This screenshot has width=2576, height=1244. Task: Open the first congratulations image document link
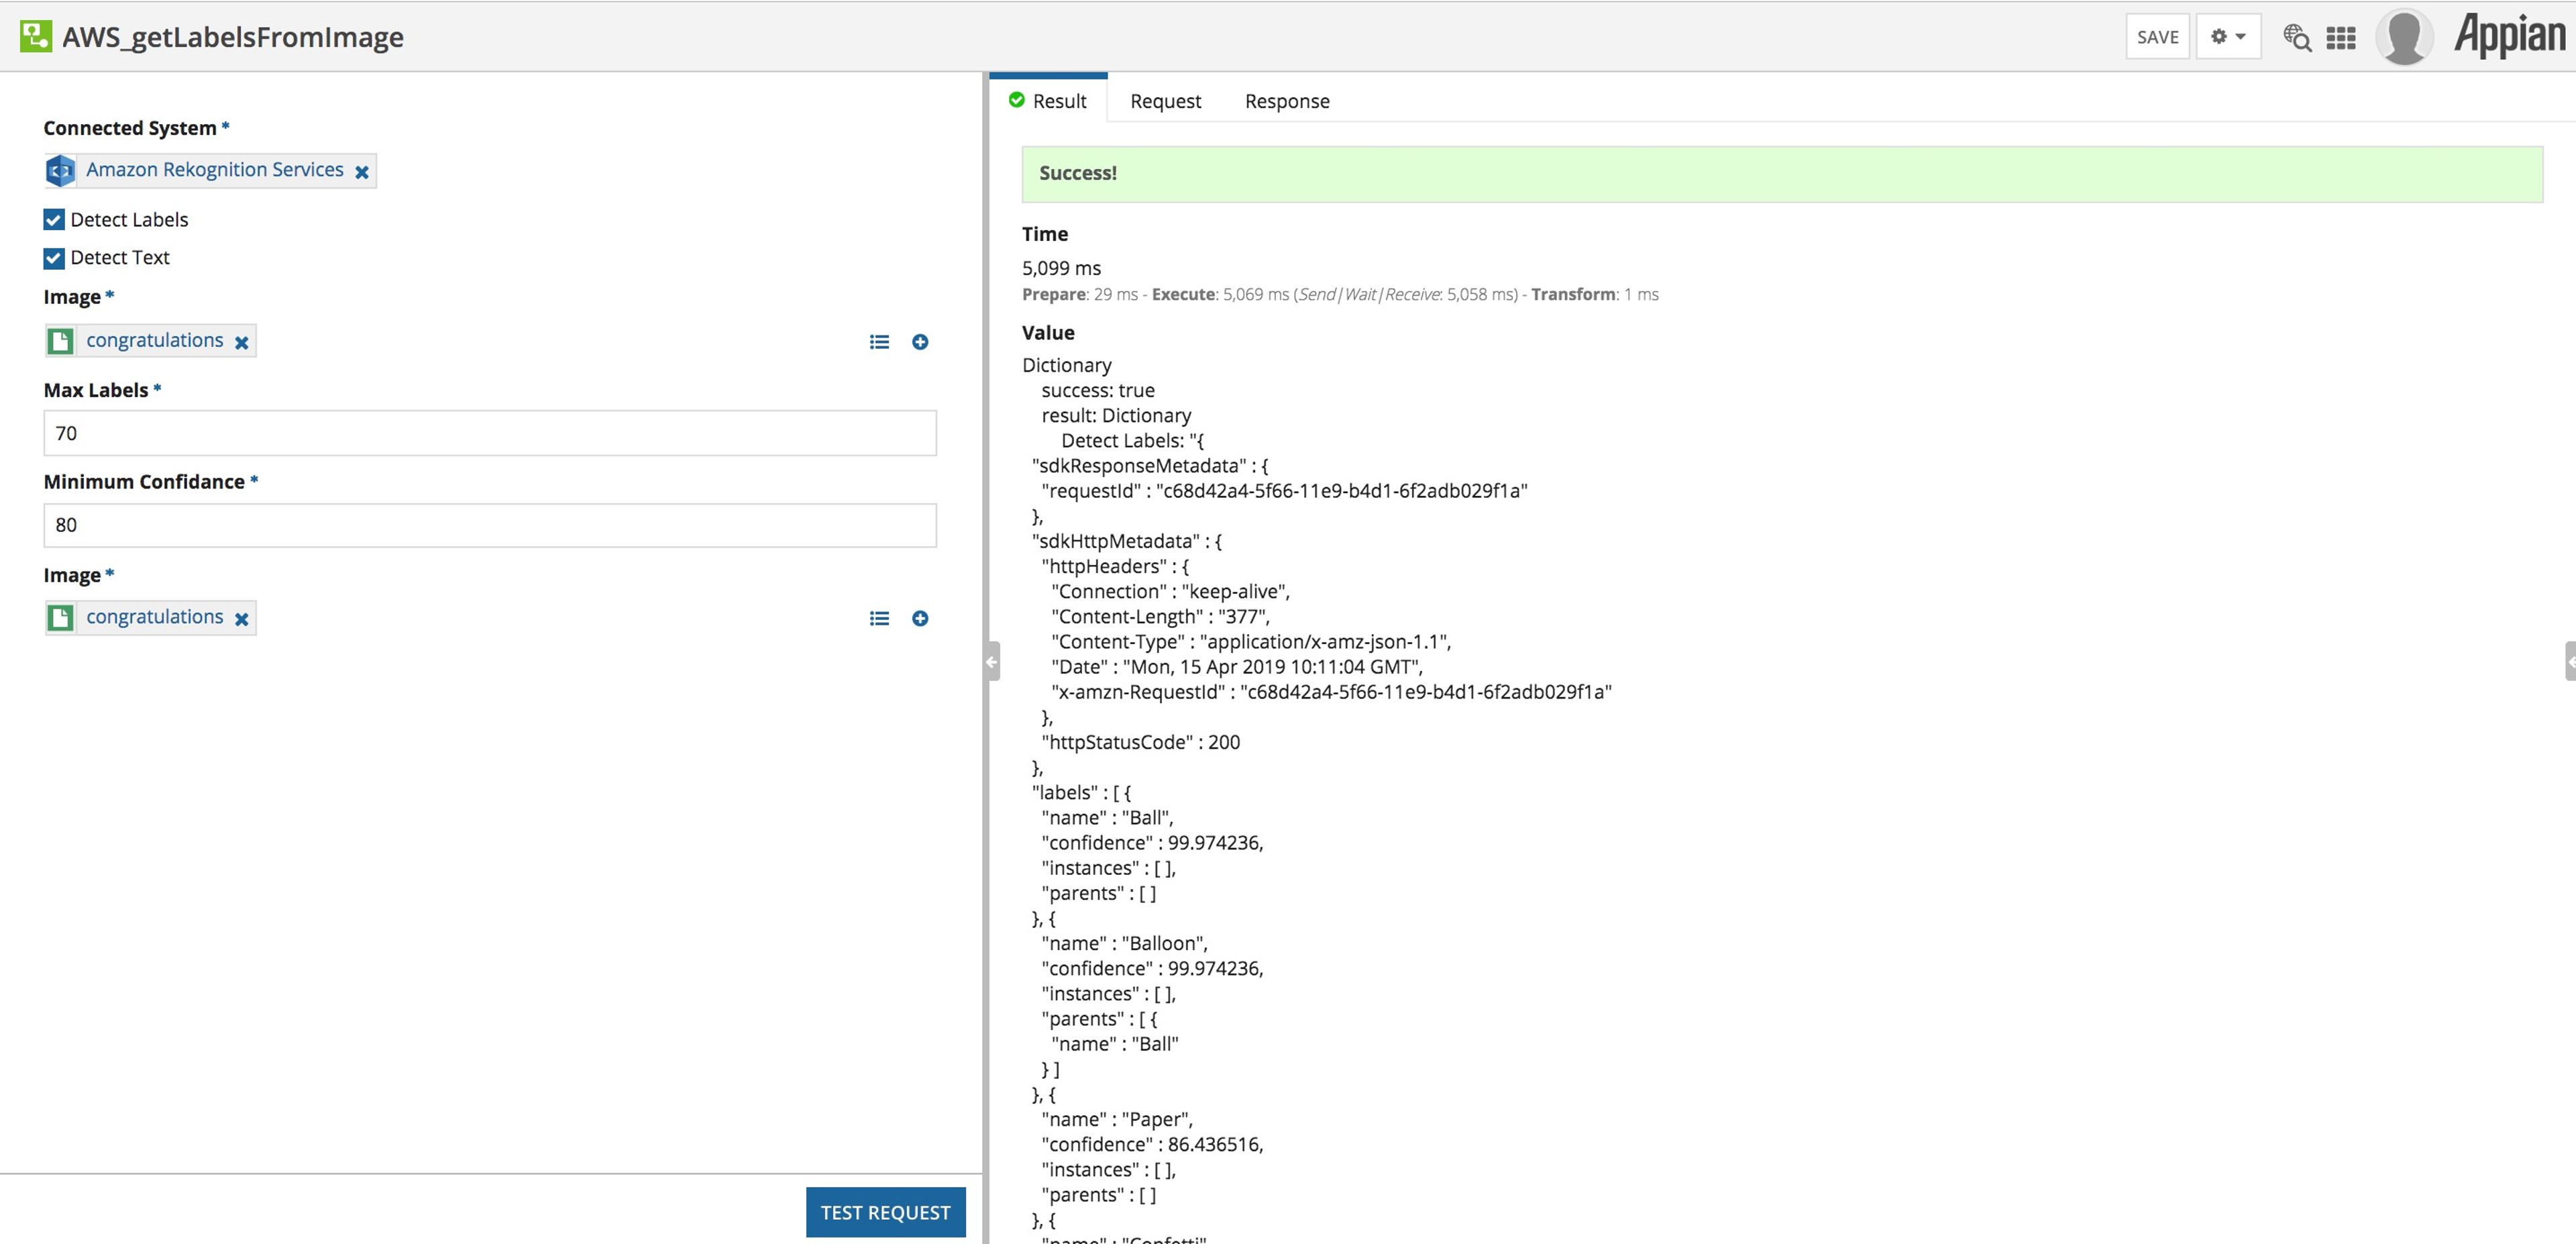click(x=155, y=340)
